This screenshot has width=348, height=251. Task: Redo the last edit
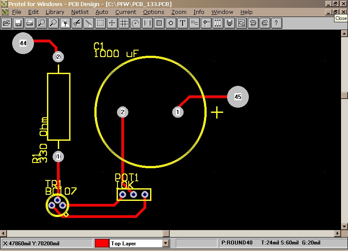pos(265,23)
